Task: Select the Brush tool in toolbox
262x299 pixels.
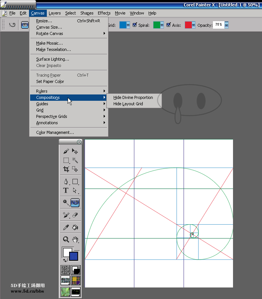Action: (66, 151)
